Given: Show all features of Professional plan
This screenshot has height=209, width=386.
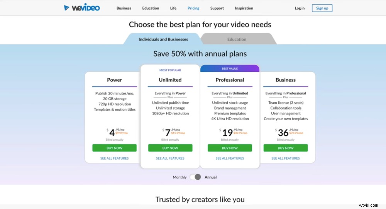Looking at the screenshot, I should click(x=230, y=158).
